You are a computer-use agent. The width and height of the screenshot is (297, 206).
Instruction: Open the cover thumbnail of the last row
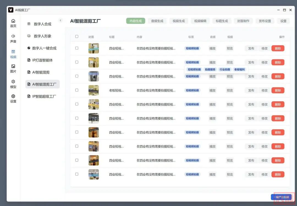pyautogui.click(x=94, y=174)
